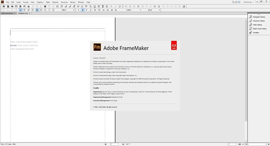Click the zoom out minus icon
Screen dimensions: 270x146
tap(243, 144)
